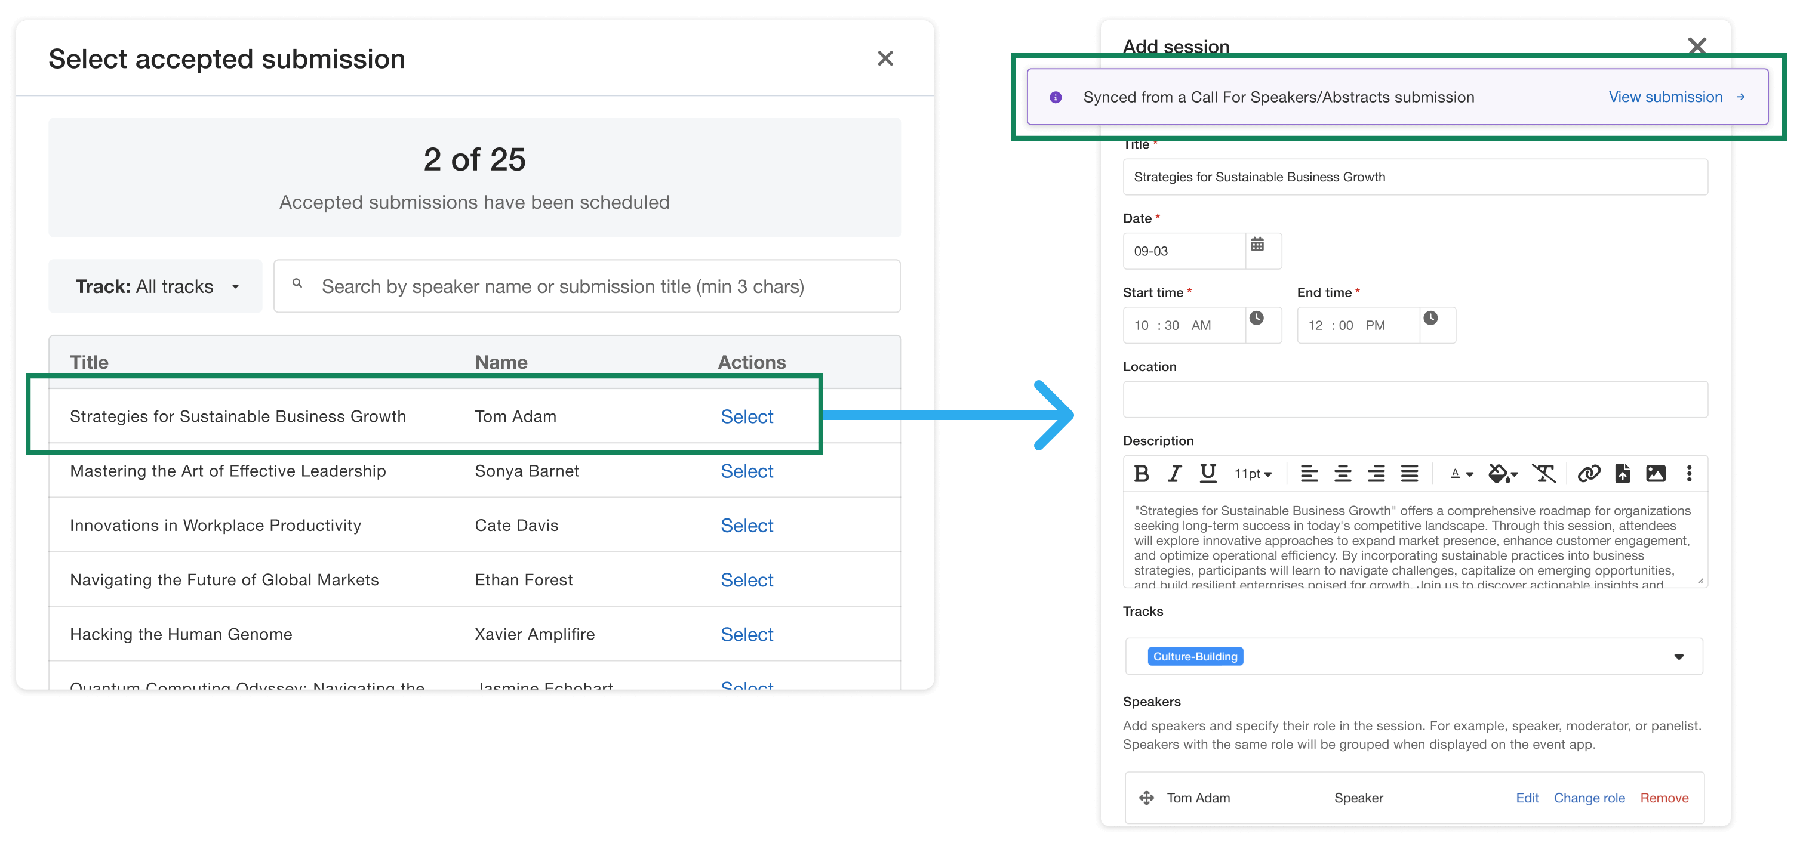Justify the description text
Viewport: 1803px width, 846px height.
pos(1409,474)
